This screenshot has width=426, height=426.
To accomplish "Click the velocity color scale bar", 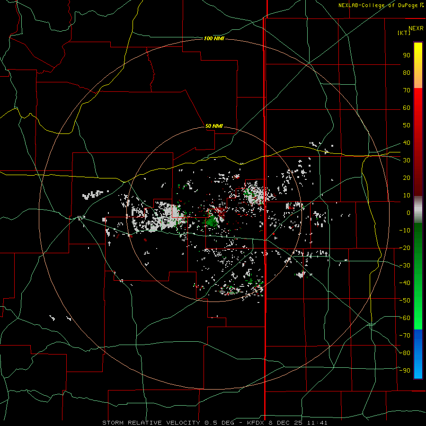I will pyautogui.click(x=418, y=211).
